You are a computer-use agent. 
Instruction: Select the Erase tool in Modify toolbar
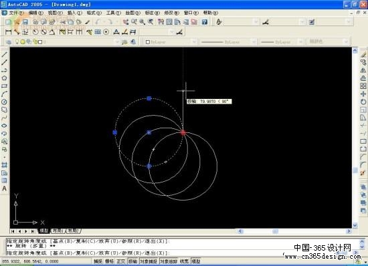[363, 54]
